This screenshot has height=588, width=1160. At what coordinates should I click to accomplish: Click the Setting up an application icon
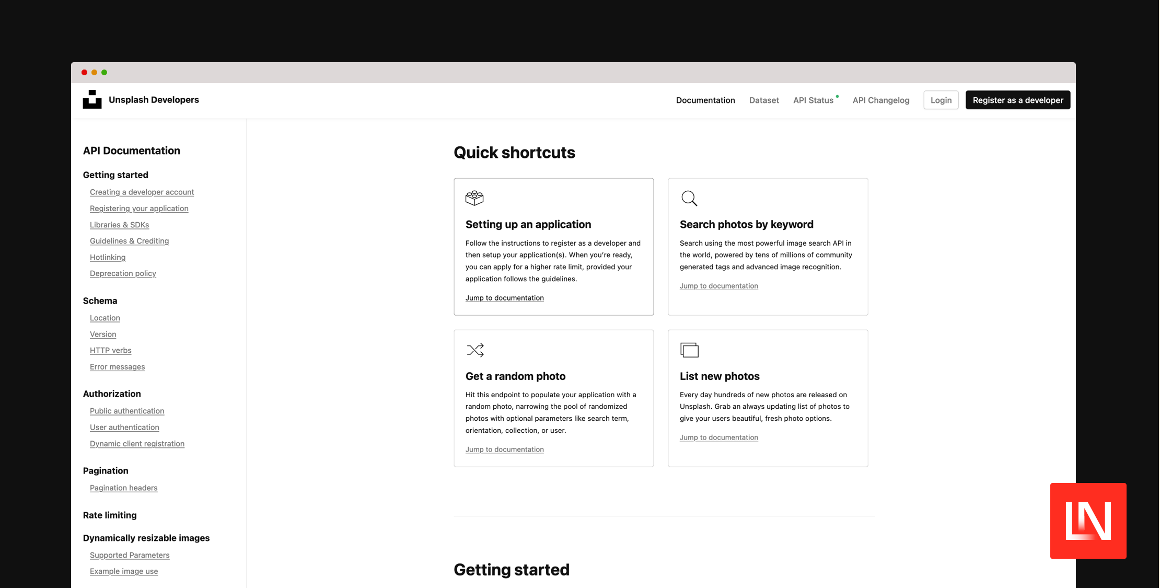click(x=474, y=198)
